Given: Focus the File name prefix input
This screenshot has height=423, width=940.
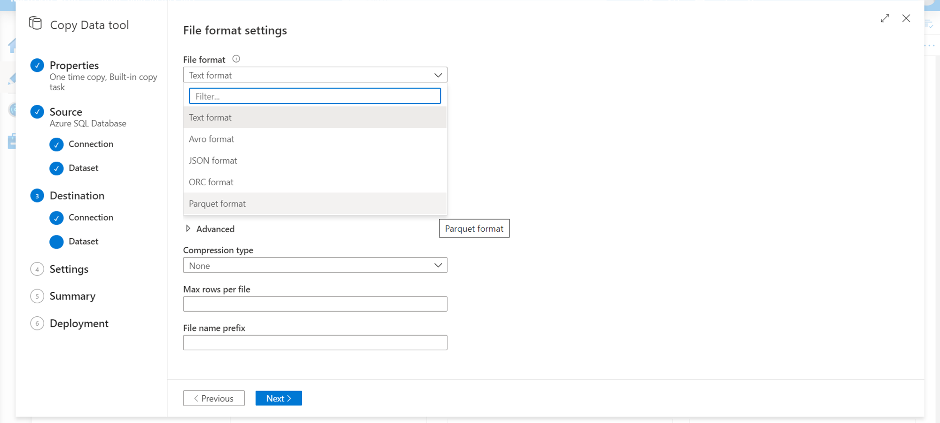Looking at the screenshot, I should click(315, 343).
